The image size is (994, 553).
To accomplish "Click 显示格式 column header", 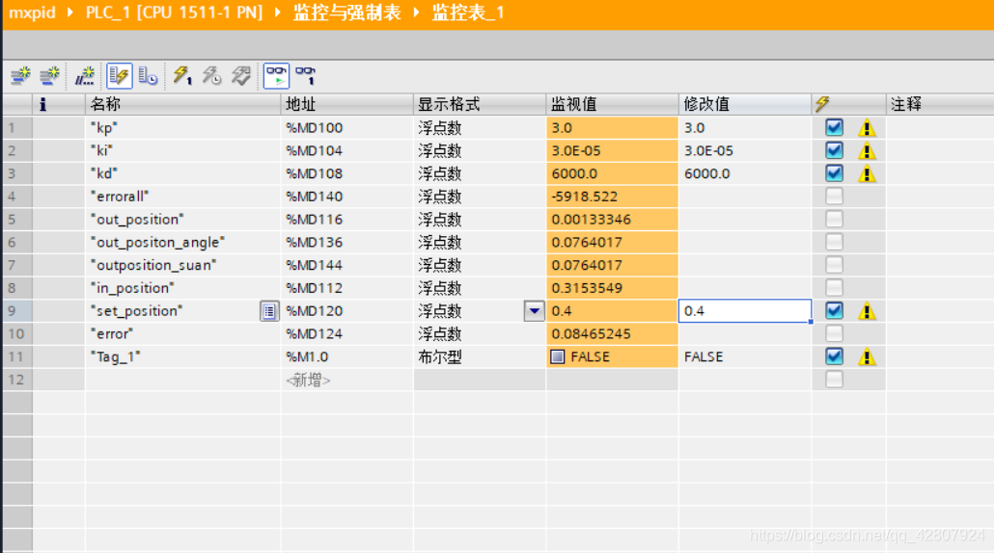I will (x=480, y=104).
